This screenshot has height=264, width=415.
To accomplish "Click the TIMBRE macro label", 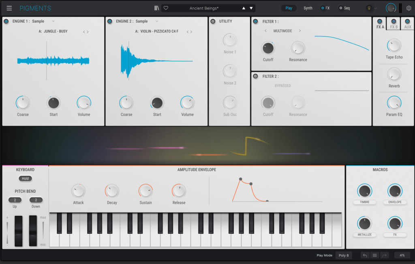I will tap(364, 202).
